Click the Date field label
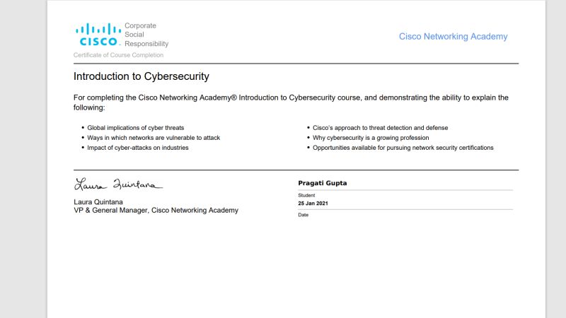566x318 pixels. pos(304,215)
